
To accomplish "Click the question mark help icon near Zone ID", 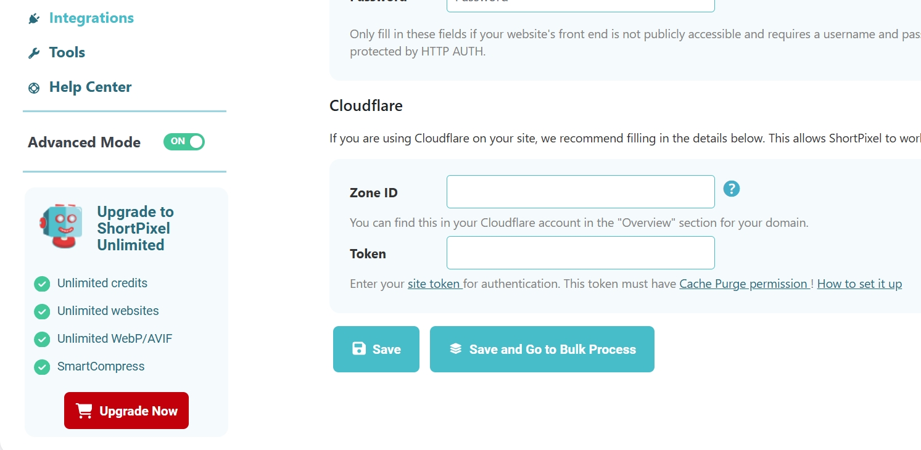I will point(732,189).
